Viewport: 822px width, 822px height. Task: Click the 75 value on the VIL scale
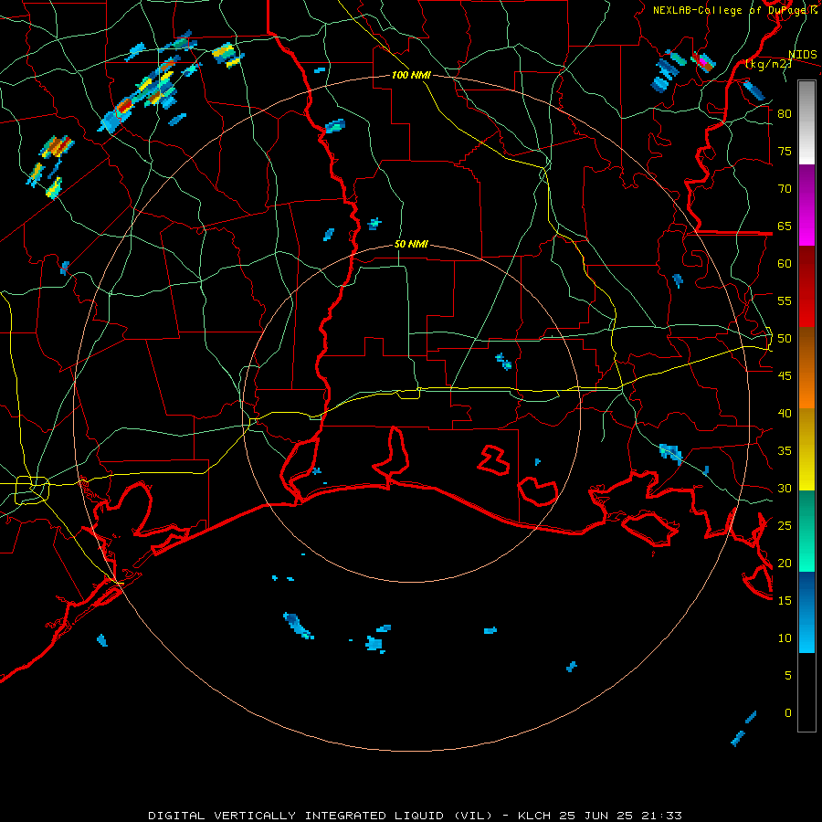click(x=785, y=152)
